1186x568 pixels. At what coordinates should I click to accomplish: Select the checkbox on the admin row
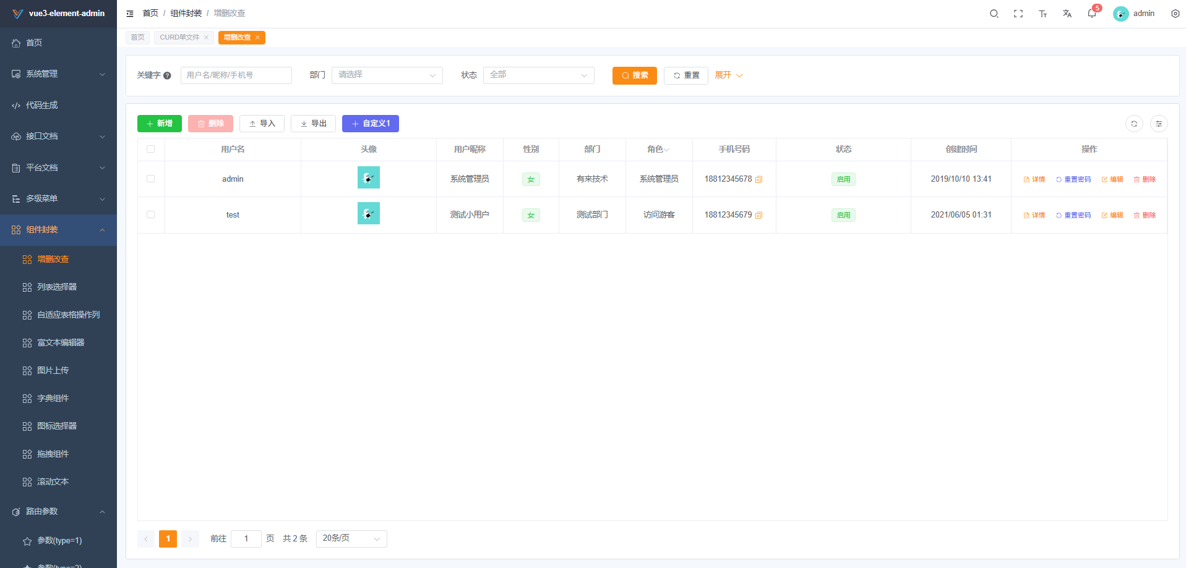151,179
